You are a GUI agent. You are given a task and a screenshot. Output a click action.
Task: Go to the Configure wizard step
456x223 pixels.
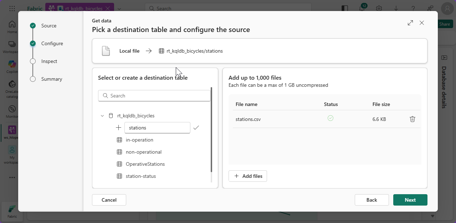[x=52, y=43]
